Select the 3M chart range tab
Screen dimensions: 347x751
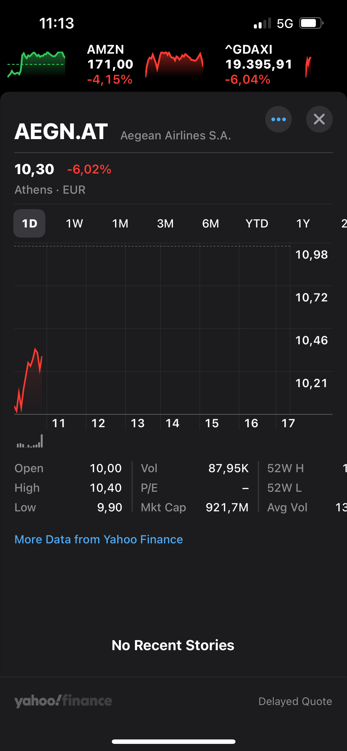(x=165, y=223)
